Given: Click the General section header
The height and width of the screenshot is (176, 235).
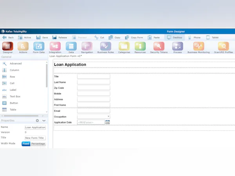Looking at the screenshot, I should pyautogui.click(x=24, y=57).
